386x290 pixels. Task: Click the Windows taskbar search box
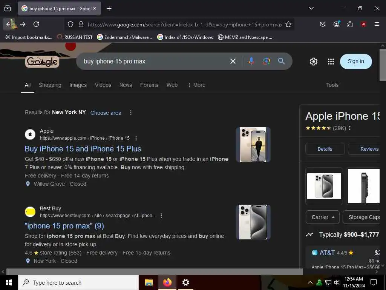[x=78, y=282]
